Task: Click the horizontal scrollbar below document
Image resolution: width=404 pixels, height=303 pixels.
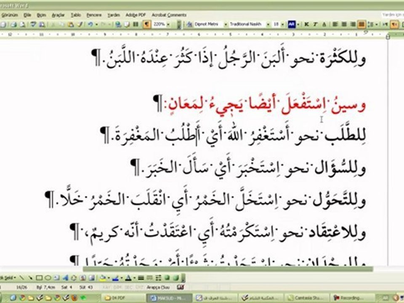Action: pyautogui.click(x=228, y=269)
